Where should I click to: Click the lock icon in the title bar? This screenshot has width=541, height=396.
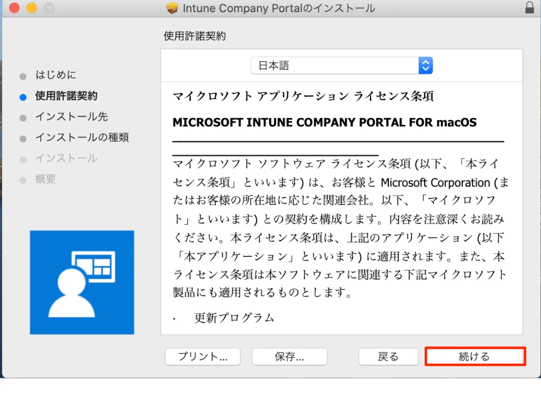click(530, 8)
